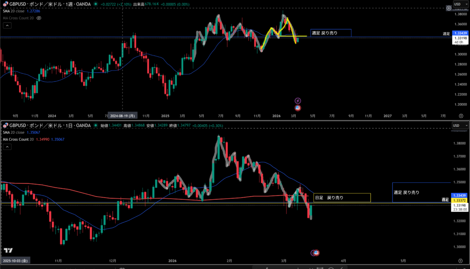Click the purple lightning event icon on weekly chart
The image size is (470, 269).
297,100
